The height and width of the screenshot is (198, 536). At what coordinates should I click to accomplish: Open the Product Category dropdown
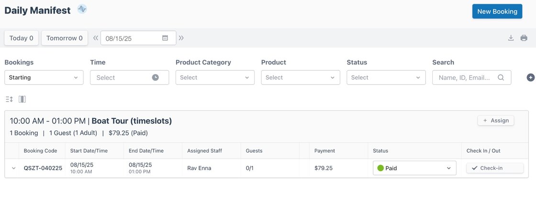tap(215, 77)
